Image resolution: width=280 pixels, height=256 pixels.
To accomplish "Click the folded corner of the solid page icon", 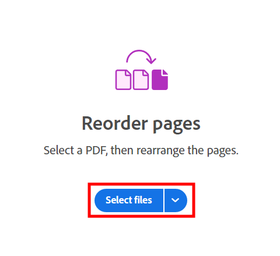I will coord(165,72).
